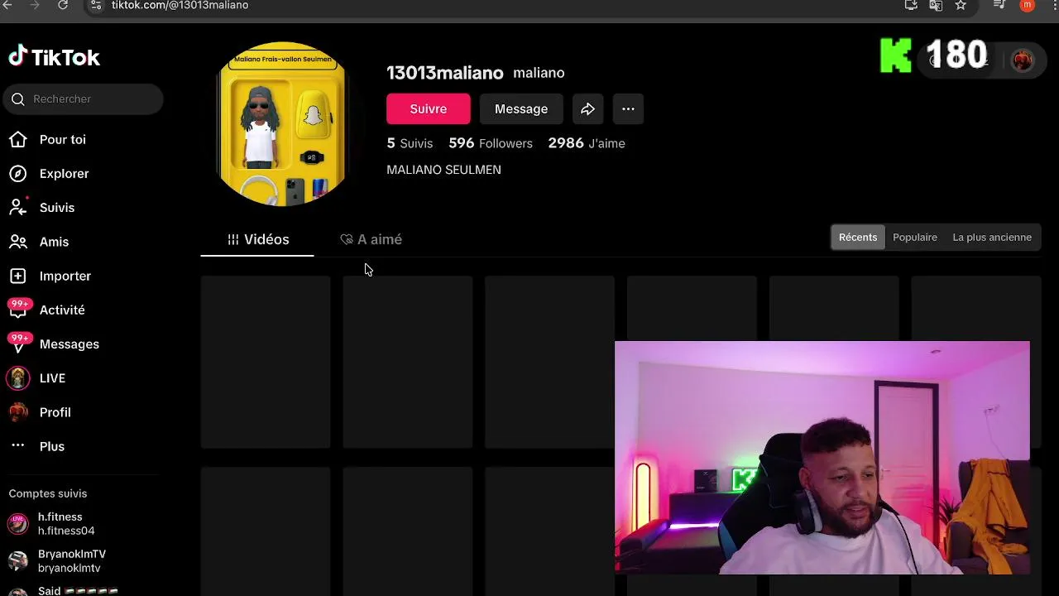Image resolution: width=1059 pixels, height=596 pixels.
Task: Focus the Rechercher search field
Action: [83, 99]
